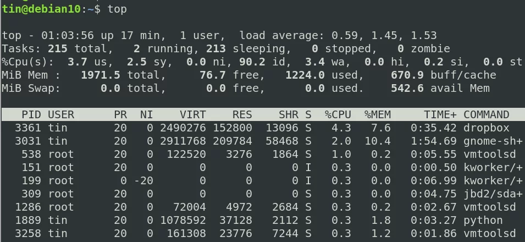This screenshot has width=525, height=242.
Task: Click the VIRT column header
Action: (193, 114)
